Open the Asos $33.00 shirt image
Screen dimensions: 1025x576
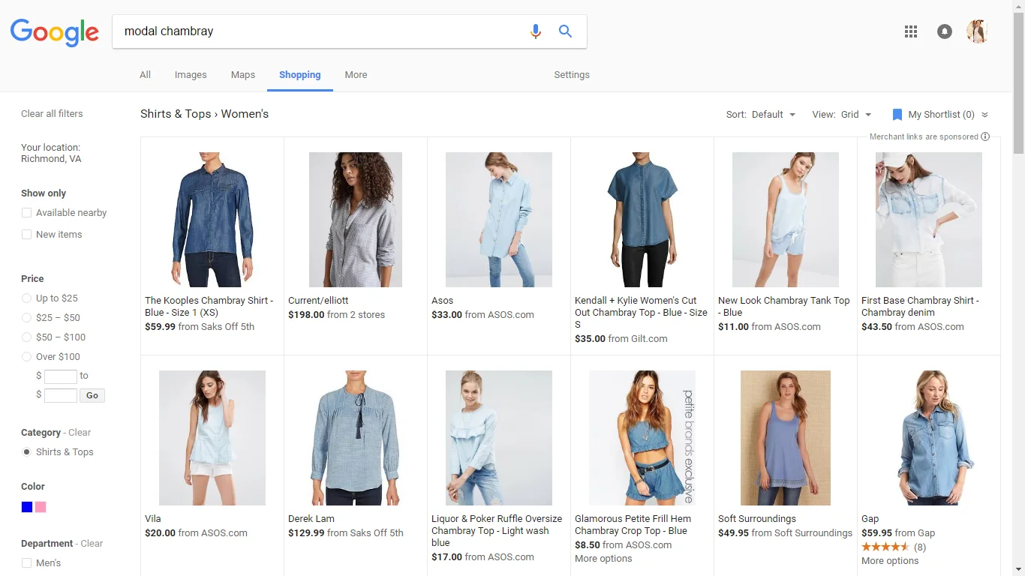point(499,220)
